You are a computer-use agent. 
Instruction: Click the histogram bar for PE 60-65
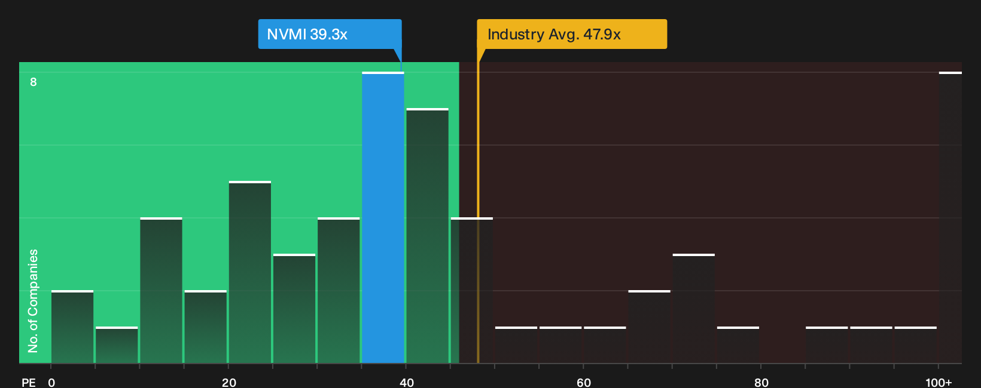[605, 345]
